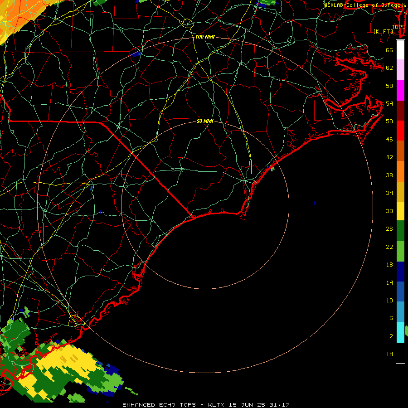Click the '2' legend value
Image resolution: width=408 pixels, height=408 pixels.
click(x=391, y=336)
